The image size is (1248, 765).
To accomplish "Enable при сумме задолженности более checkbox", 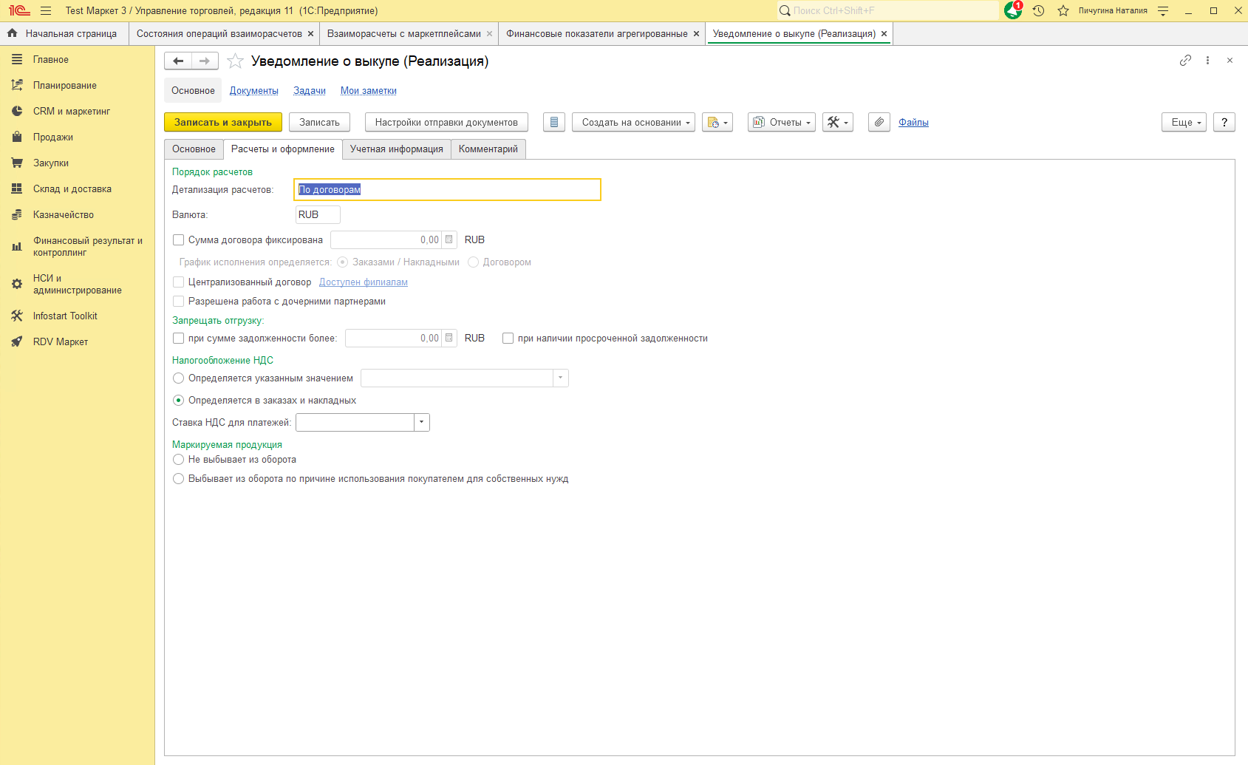I will 178,339.
